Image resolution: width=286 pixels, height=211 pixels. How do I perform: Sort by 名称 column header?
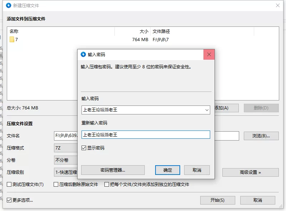(61, 31)
